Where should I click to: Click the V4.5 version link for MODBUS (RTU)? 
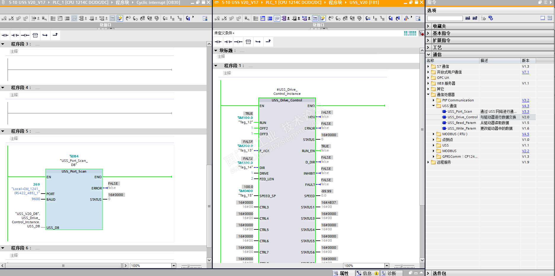tap(525, 134)
